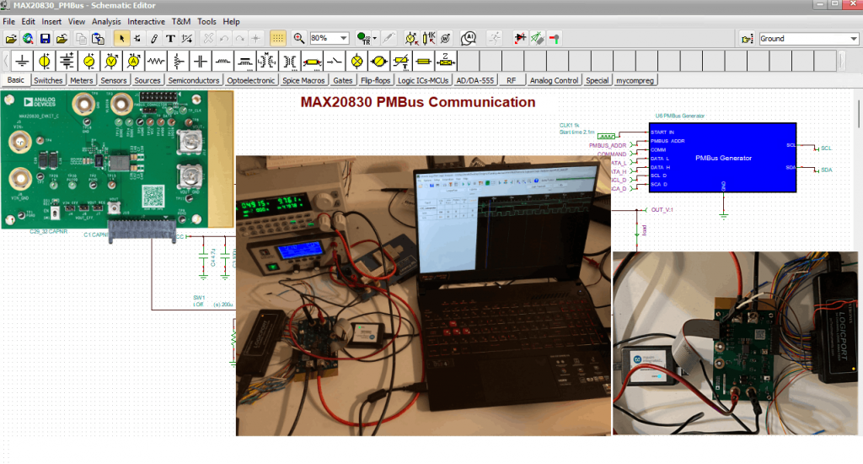Click the PMBus Generator block
This screenshot has height=464, width=863.
coord(722,157)
